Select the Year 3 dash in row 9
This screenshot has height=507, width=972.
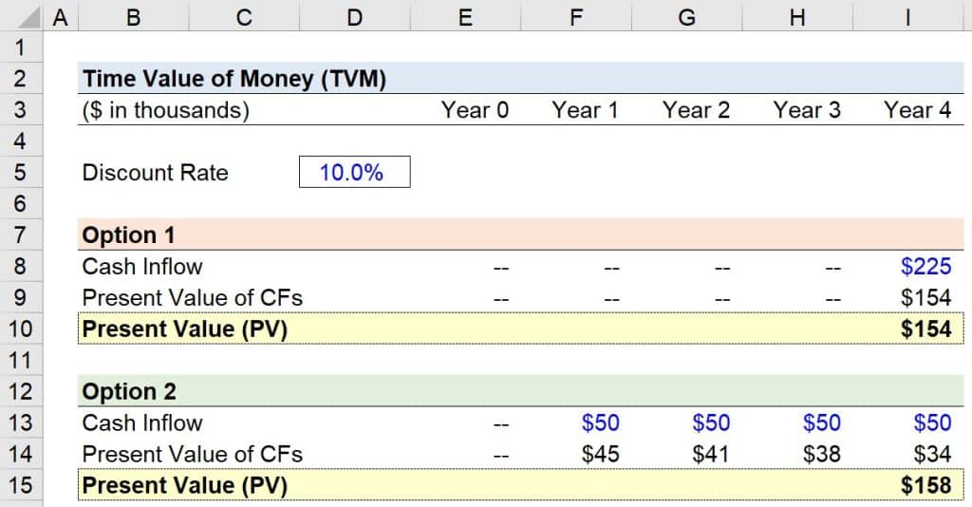click(833, 299)
